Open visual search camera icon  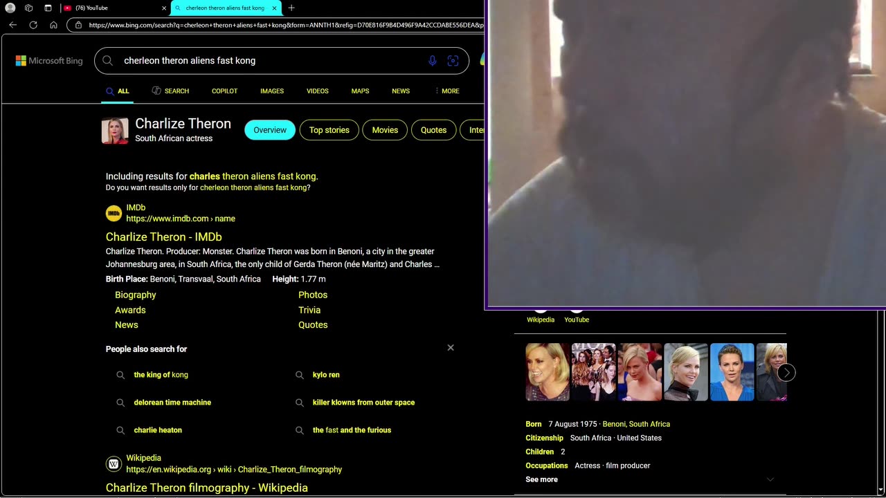point(453,61)
